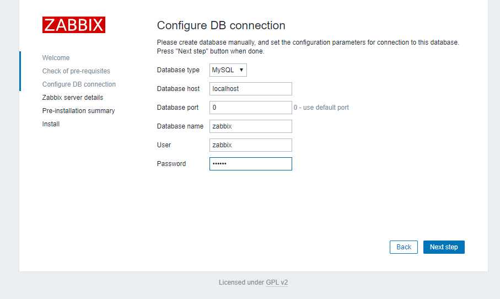Open the Database type dropdown
This screenshot has width=500, height=299.
tap(228, 70)
